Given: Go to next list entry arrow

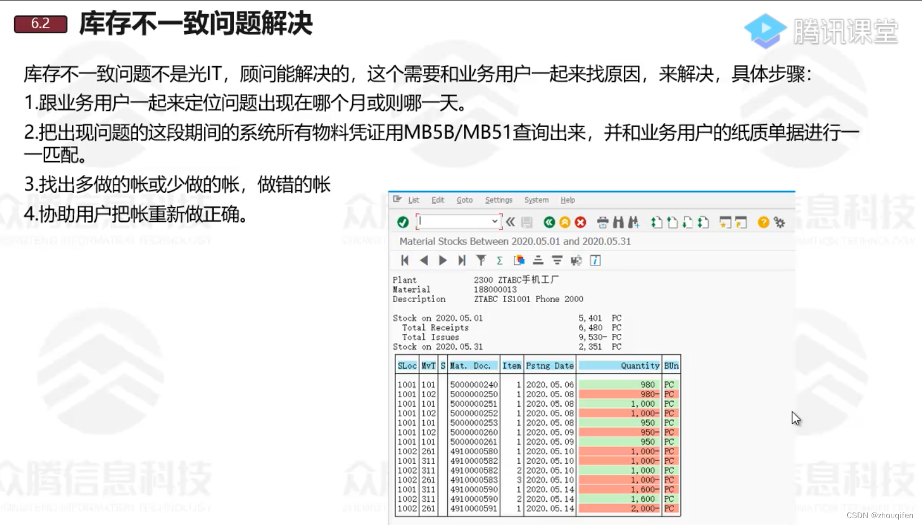Looking at the screenshot, I should tap(443, 260).
